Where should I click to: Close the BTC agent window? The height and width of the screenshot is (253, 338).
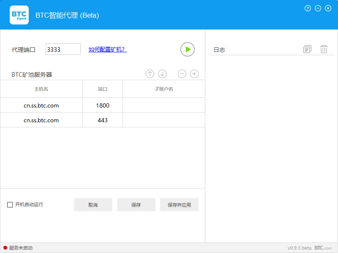[328, 8]
